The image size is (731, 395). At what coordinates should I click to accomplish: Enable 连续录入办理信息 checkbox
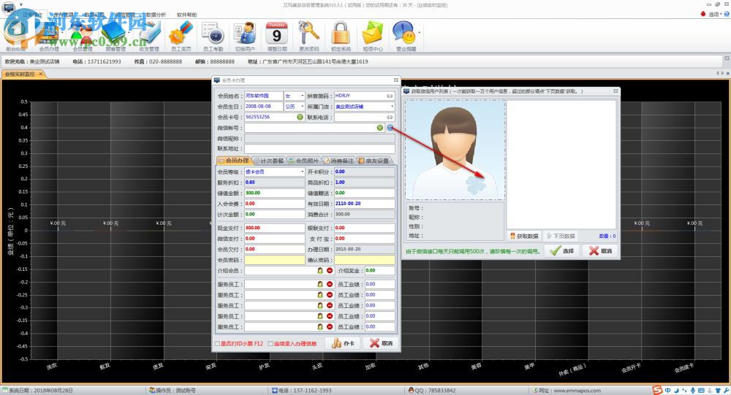click(270, 343)
